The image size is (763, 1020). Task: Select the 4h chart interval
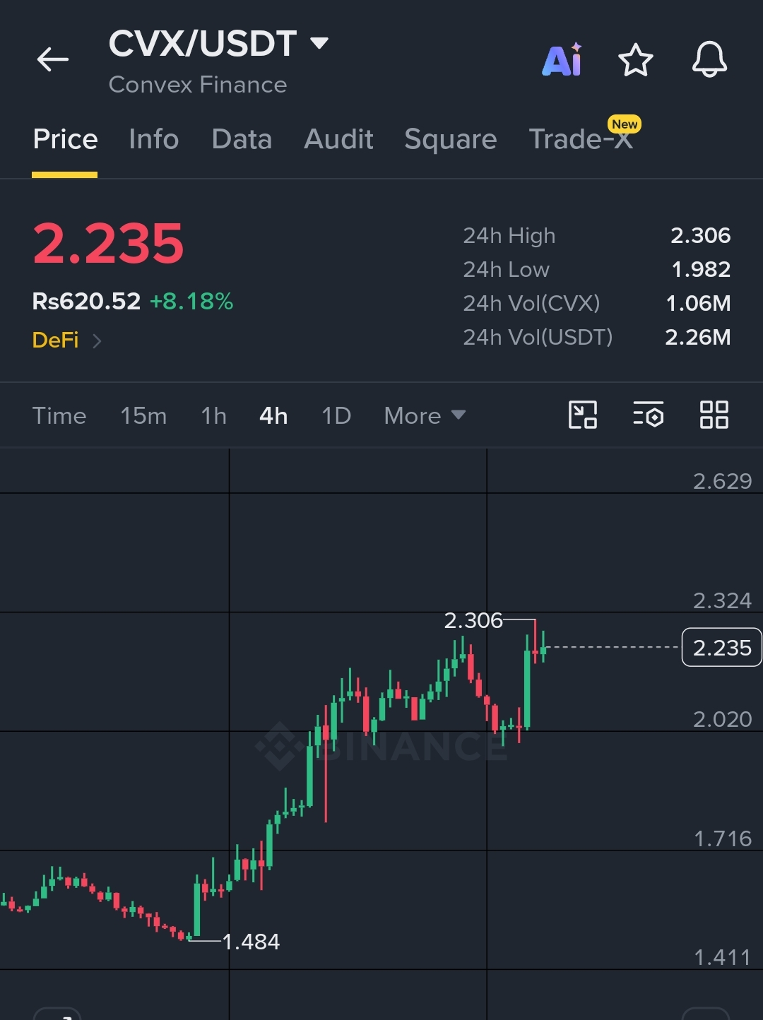pos(273,415)
